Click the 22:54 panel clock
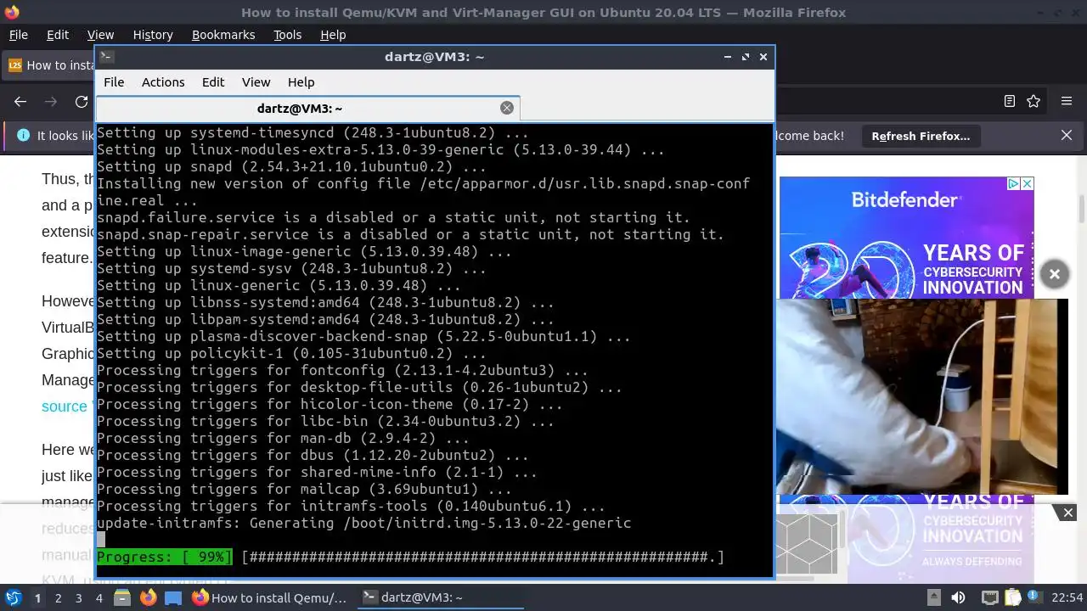Image resolution: width=1087 pixels, height=611 pixels. 1068,597
